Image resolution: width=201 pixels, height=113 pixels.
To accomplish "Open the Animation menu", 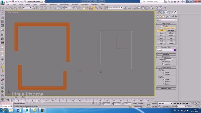I will click(53, 4).
